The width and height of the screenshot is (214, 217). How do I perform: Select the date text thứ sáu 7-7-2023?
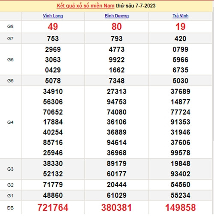136,6
